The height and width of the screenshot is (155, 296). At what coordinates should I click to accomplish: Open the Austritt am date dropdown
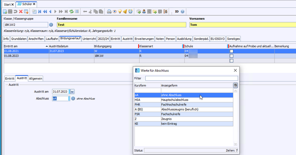72,92
